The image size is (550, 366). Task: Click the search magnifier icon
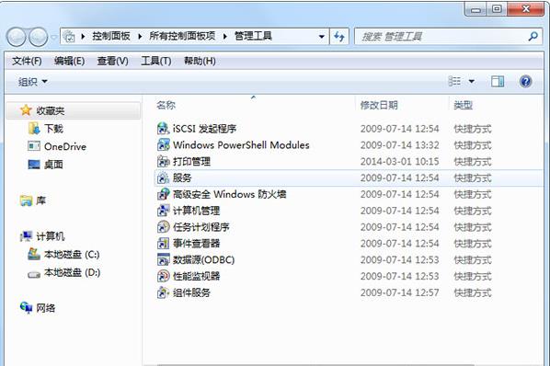533,36
